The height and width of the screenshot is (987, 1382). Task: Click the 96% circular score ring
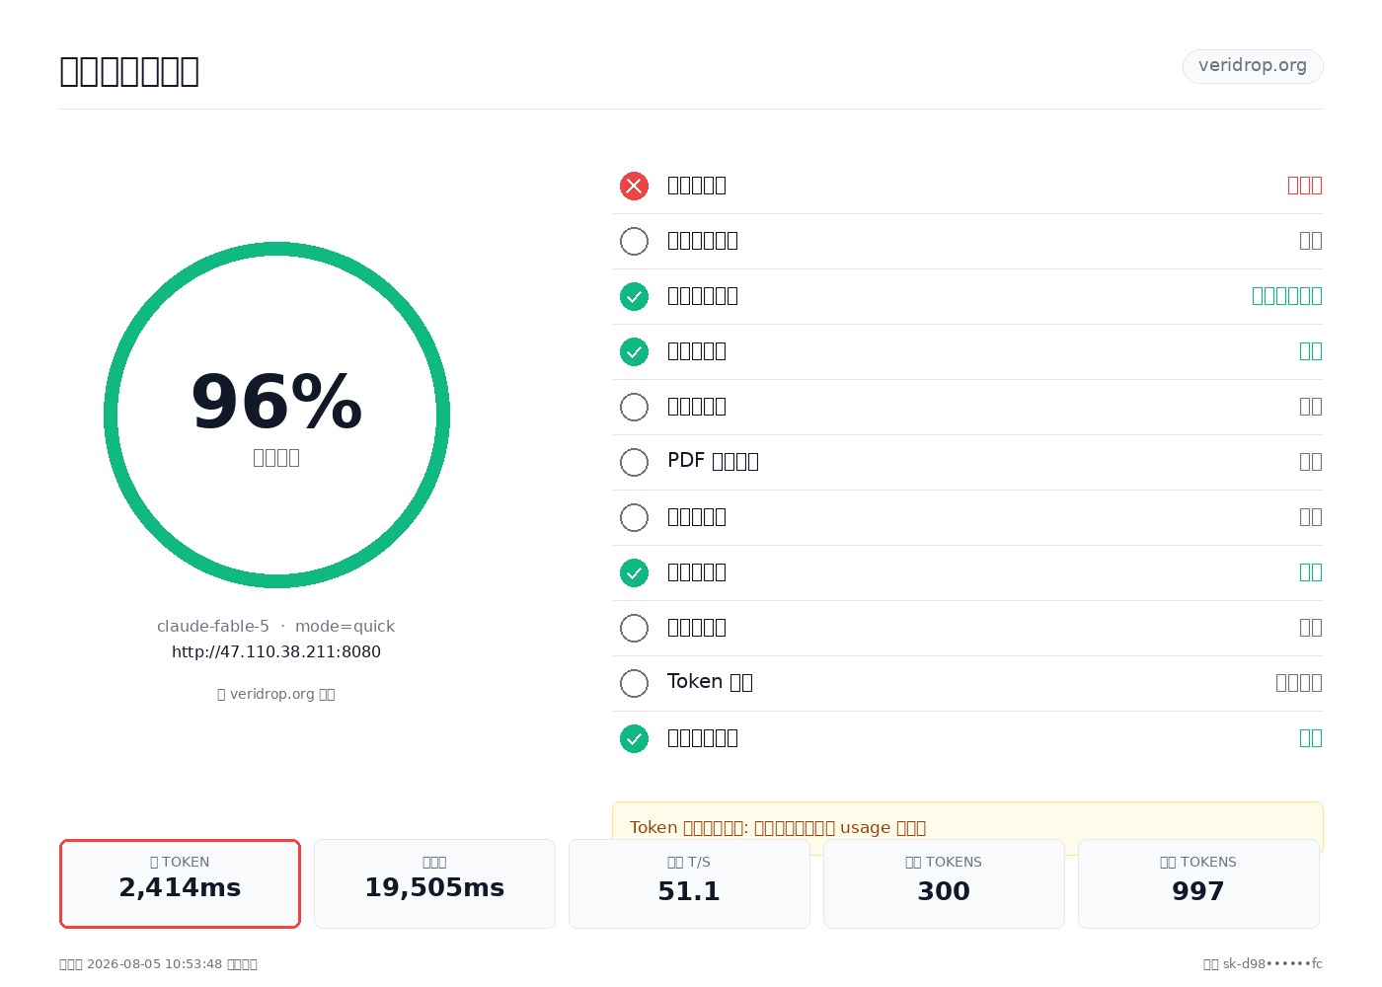(276, 415)
